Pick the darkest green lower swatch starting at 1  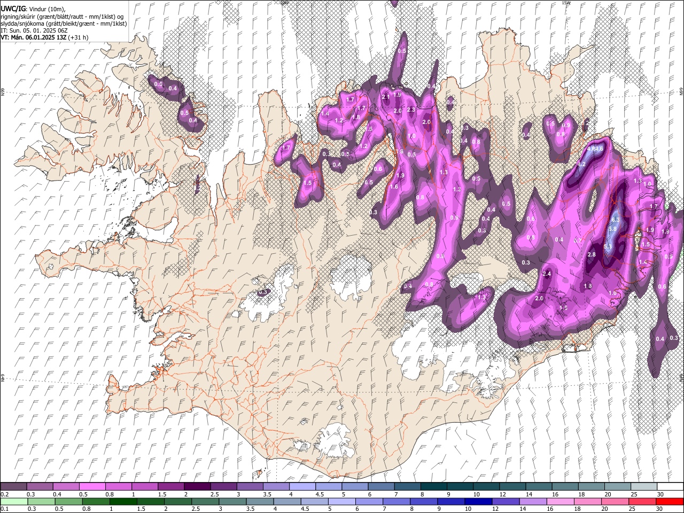123,501
